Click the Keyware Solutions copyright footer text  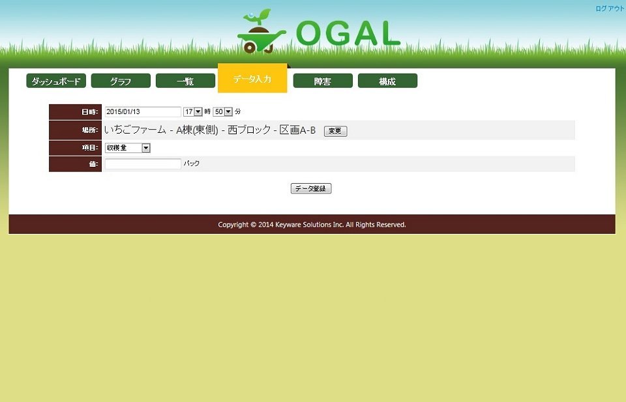coord(312,225)
